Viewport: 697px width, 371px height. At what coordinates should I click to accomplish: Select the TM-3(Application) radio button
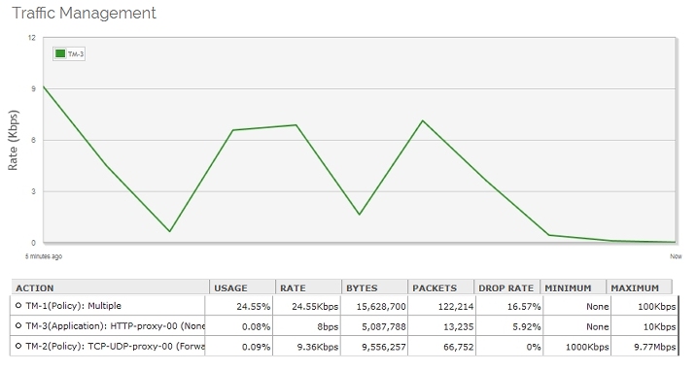18,325
